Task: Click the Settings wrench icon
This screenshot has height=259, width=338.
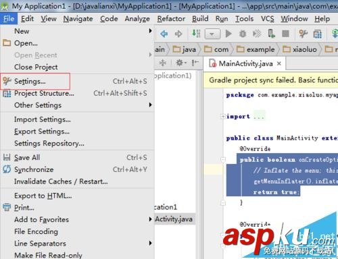Action: [7, 81]
